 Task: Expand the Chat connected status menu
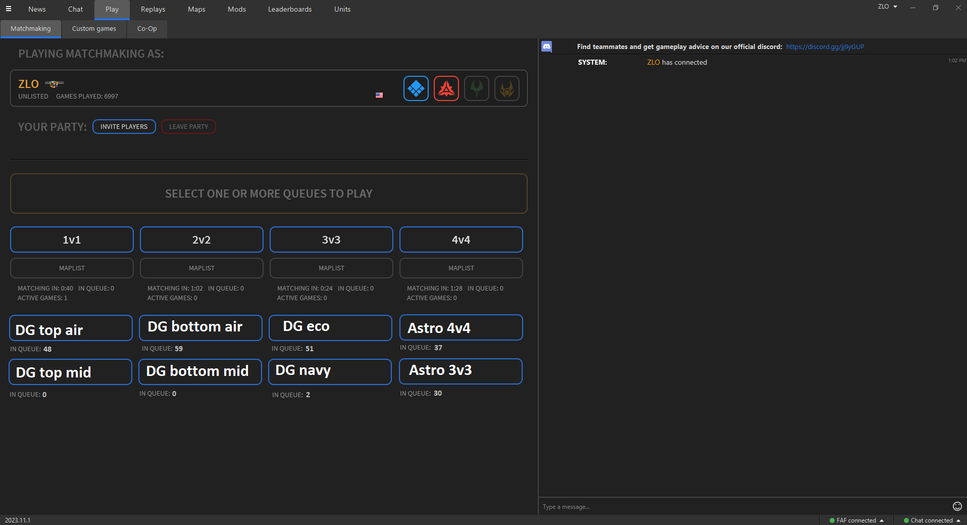(x=932, y=520)
